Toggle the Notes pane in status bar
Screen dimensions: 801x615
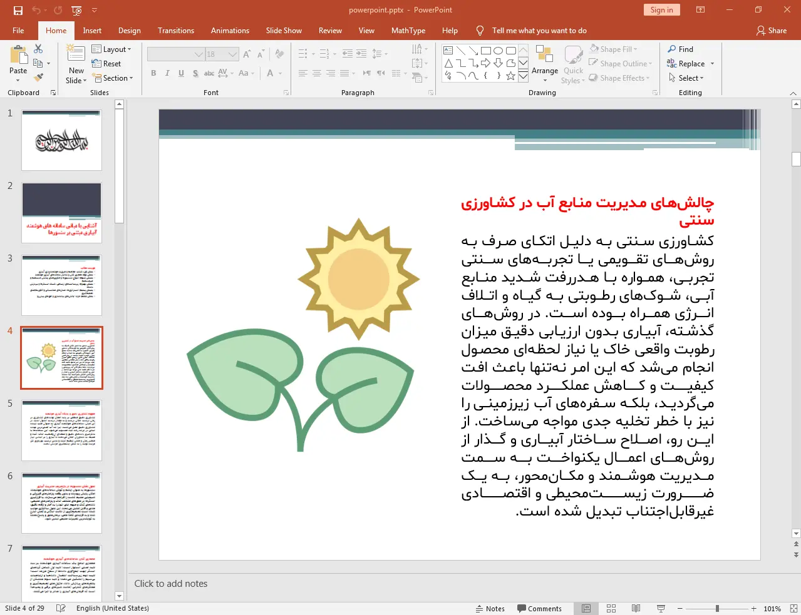(x=490, y=608)
